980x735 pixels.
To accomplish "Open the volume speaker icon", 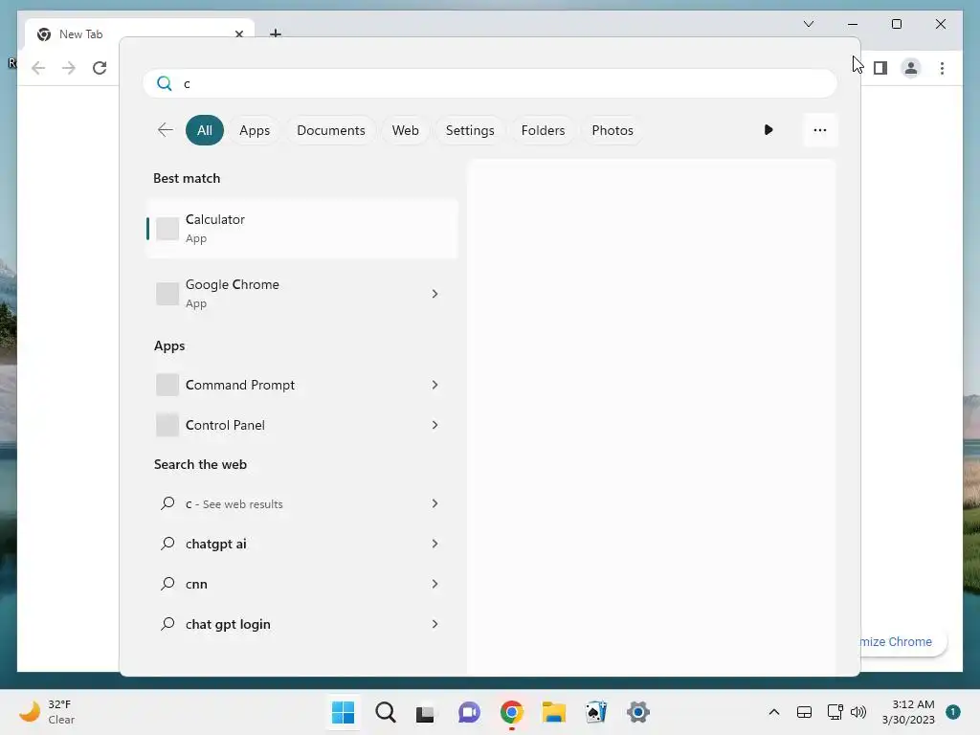I will 858,712.
